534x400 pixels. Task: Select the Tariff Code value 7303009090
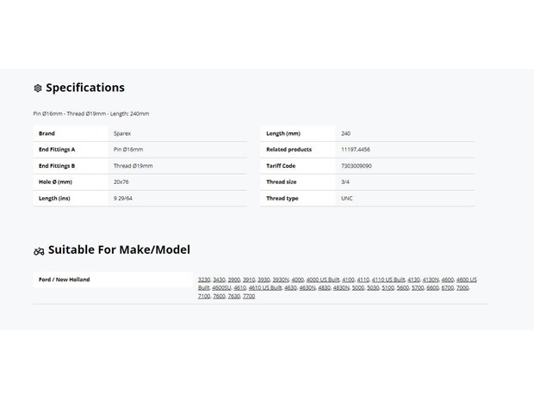357,166
